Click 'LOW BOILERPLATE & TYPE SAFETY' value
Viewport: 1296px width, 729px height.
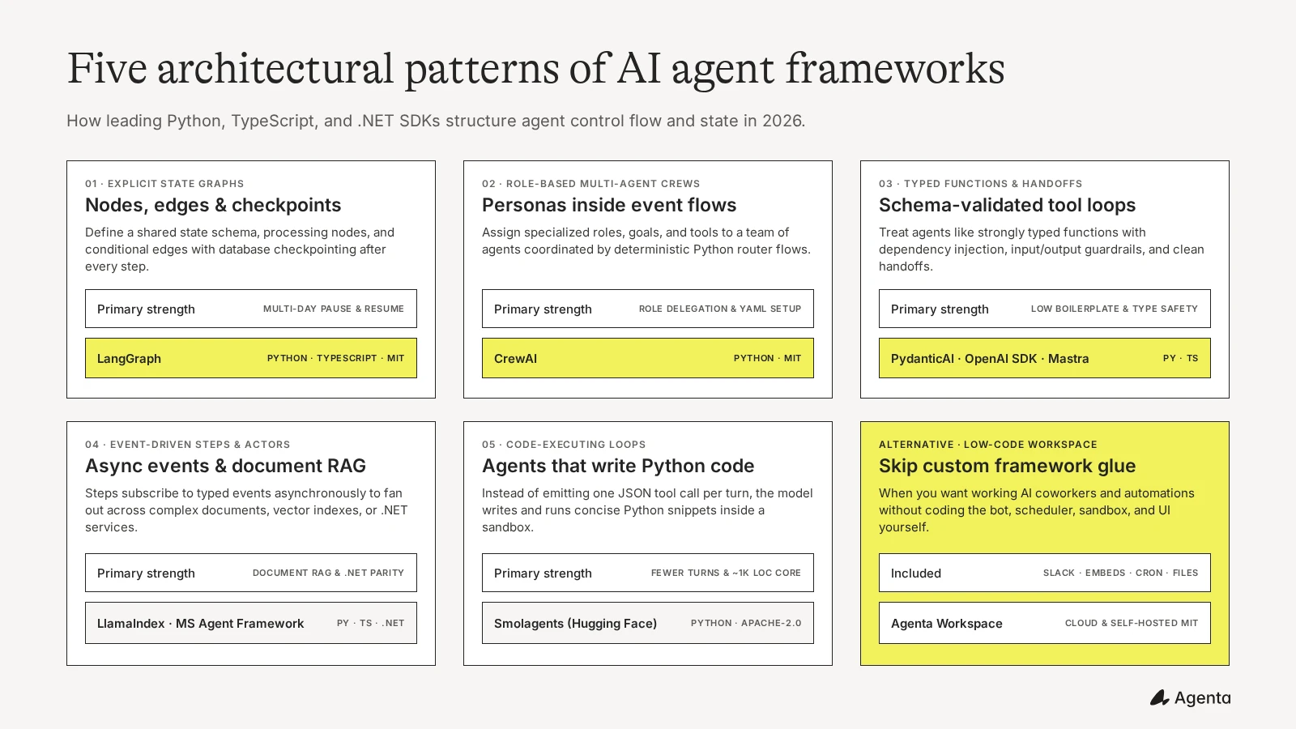[1115, 309]
